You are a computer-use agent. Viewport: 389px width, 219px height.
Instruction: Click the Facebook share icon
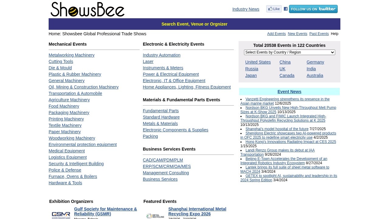click(x=285, y=9)
